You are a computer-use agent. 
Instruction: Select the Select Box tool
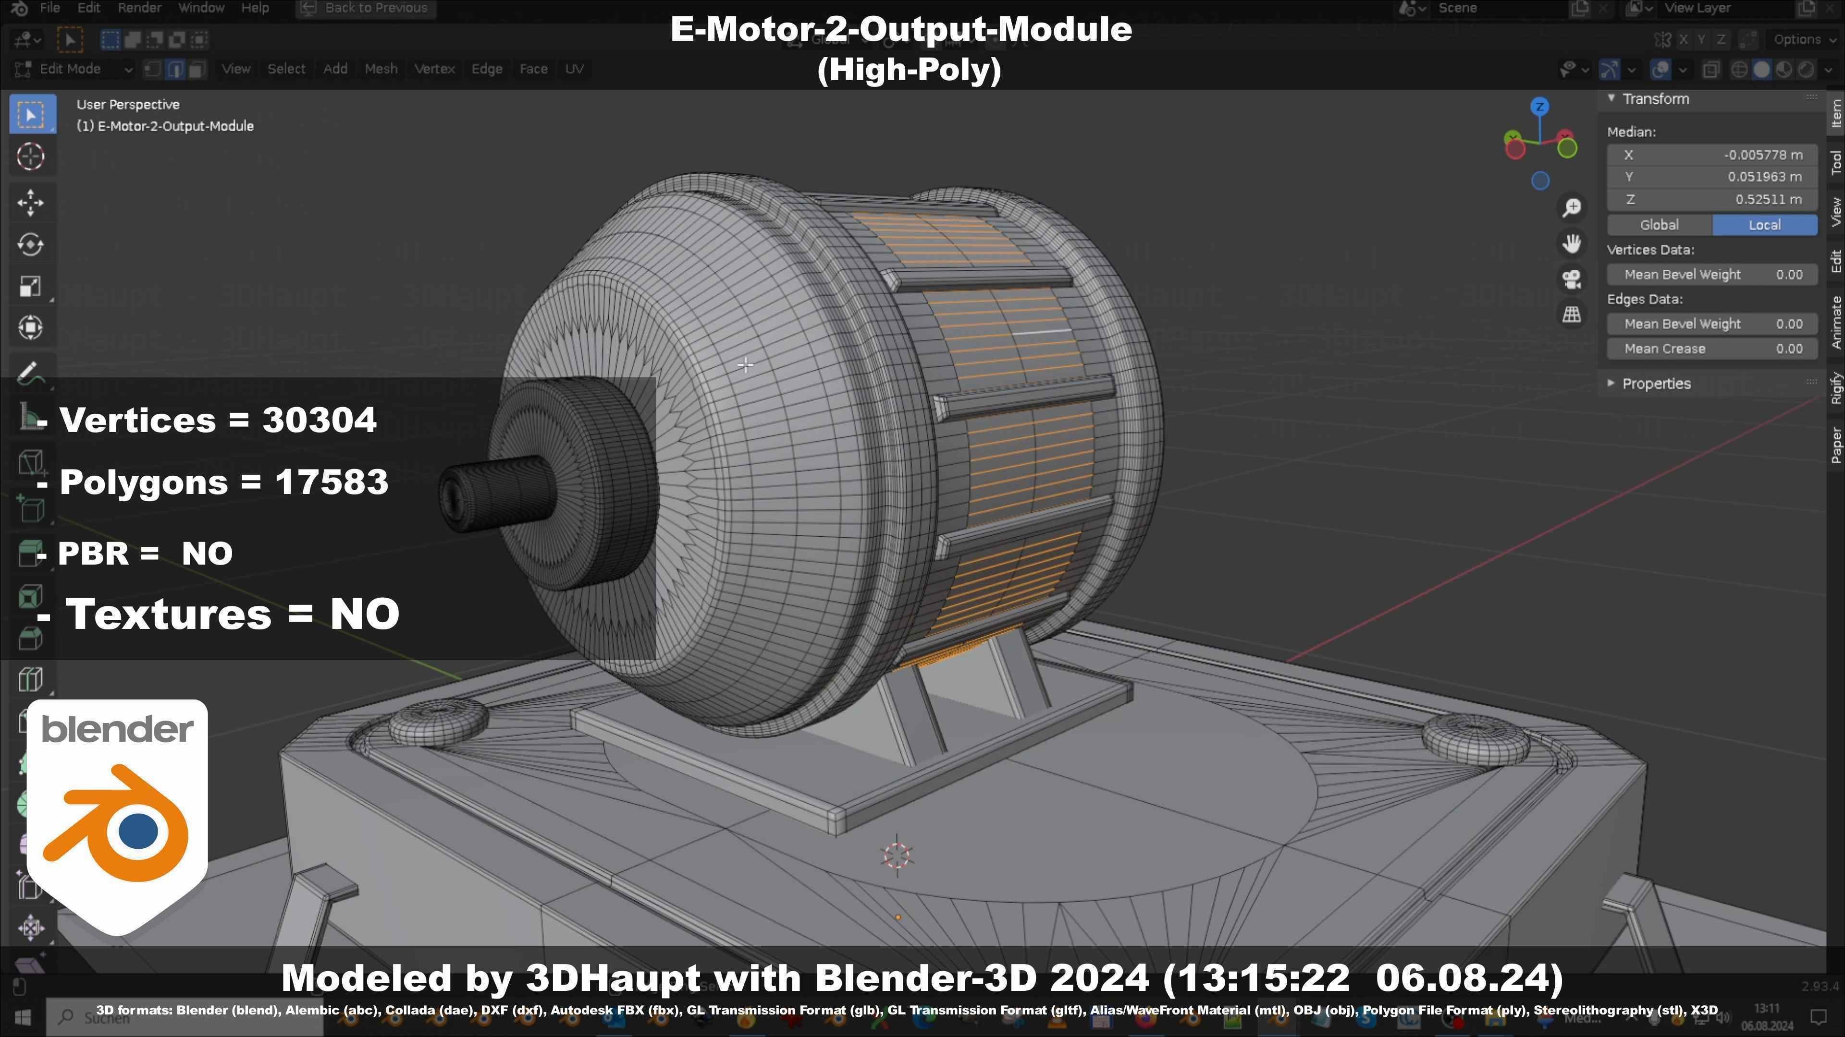[x=32, y=115]
